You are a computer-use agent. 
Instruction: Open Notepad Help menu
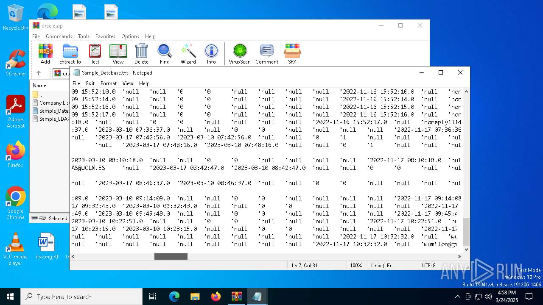[144, 83]
